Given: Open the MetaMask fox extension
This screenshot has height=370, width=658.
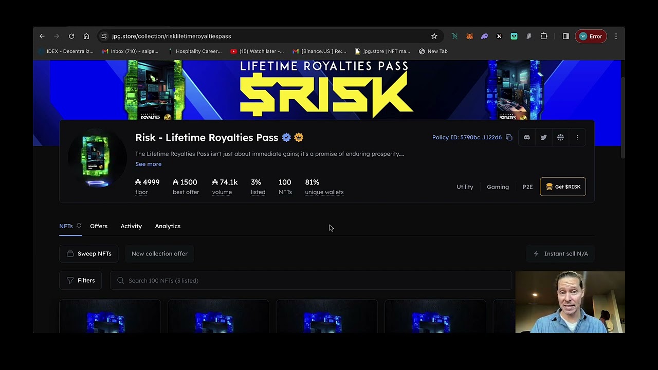Looking at the screenshot, I should pos(469,36).
